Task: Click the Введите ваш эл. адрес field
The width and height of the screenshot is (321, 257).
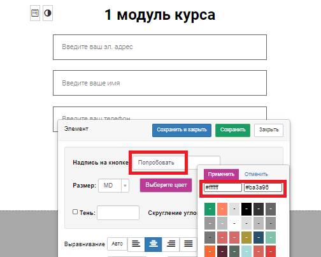Action: coord(160,47)
